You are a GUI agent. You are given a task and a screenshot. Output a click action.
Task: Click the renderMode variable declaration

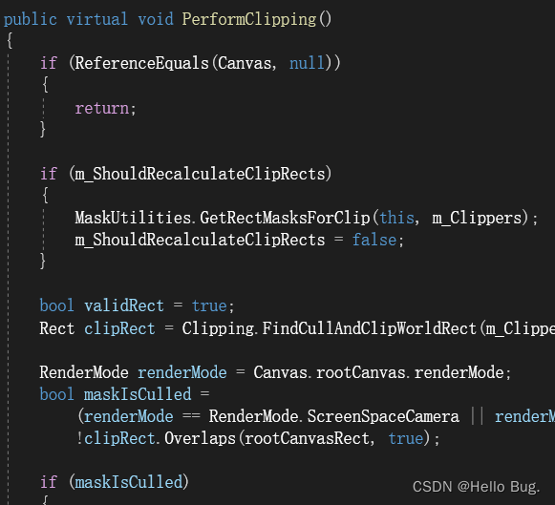click(x=181, y=372)
